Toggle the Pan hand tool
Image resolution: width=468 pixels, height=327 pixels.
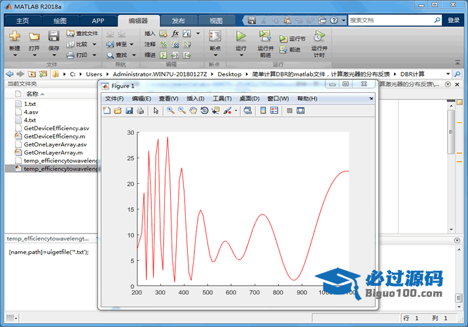coord(193,111)
